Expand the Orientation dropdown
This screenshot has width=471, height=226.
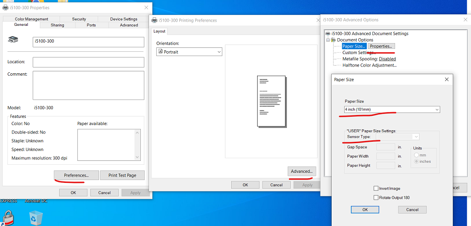pyautogui.click(x=189, y=52)
